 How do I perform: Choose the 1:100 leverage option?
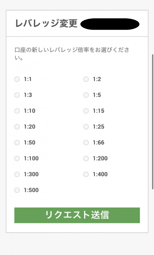(17, 158)
